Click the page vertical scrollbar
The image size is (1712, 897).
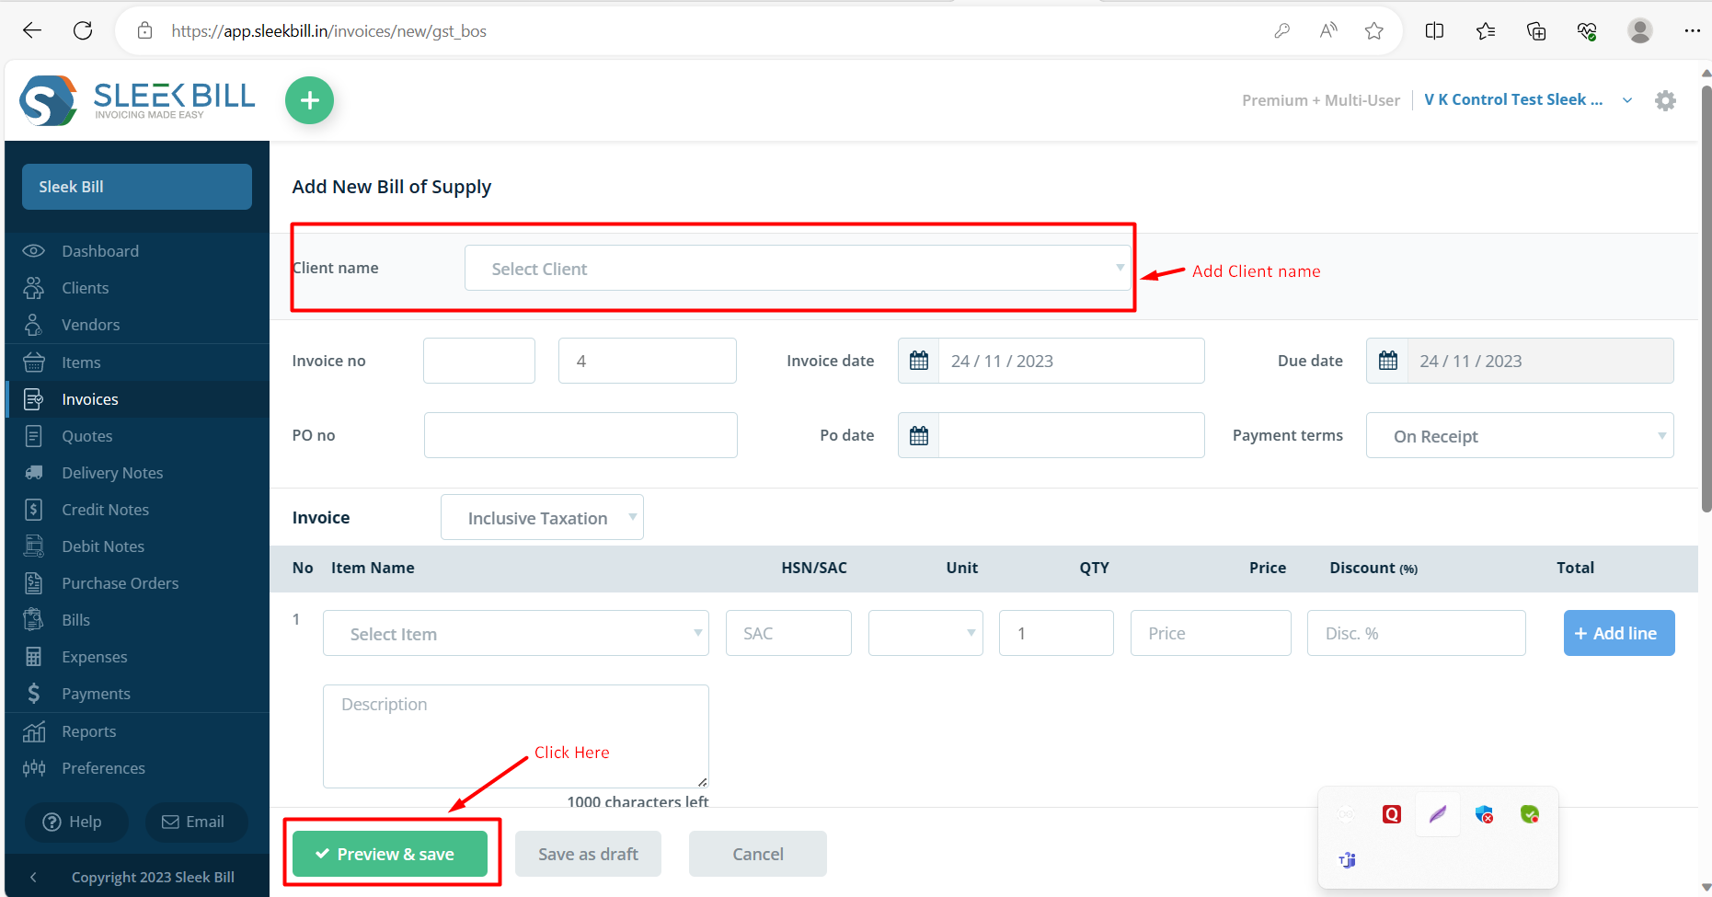point(1706,299)
